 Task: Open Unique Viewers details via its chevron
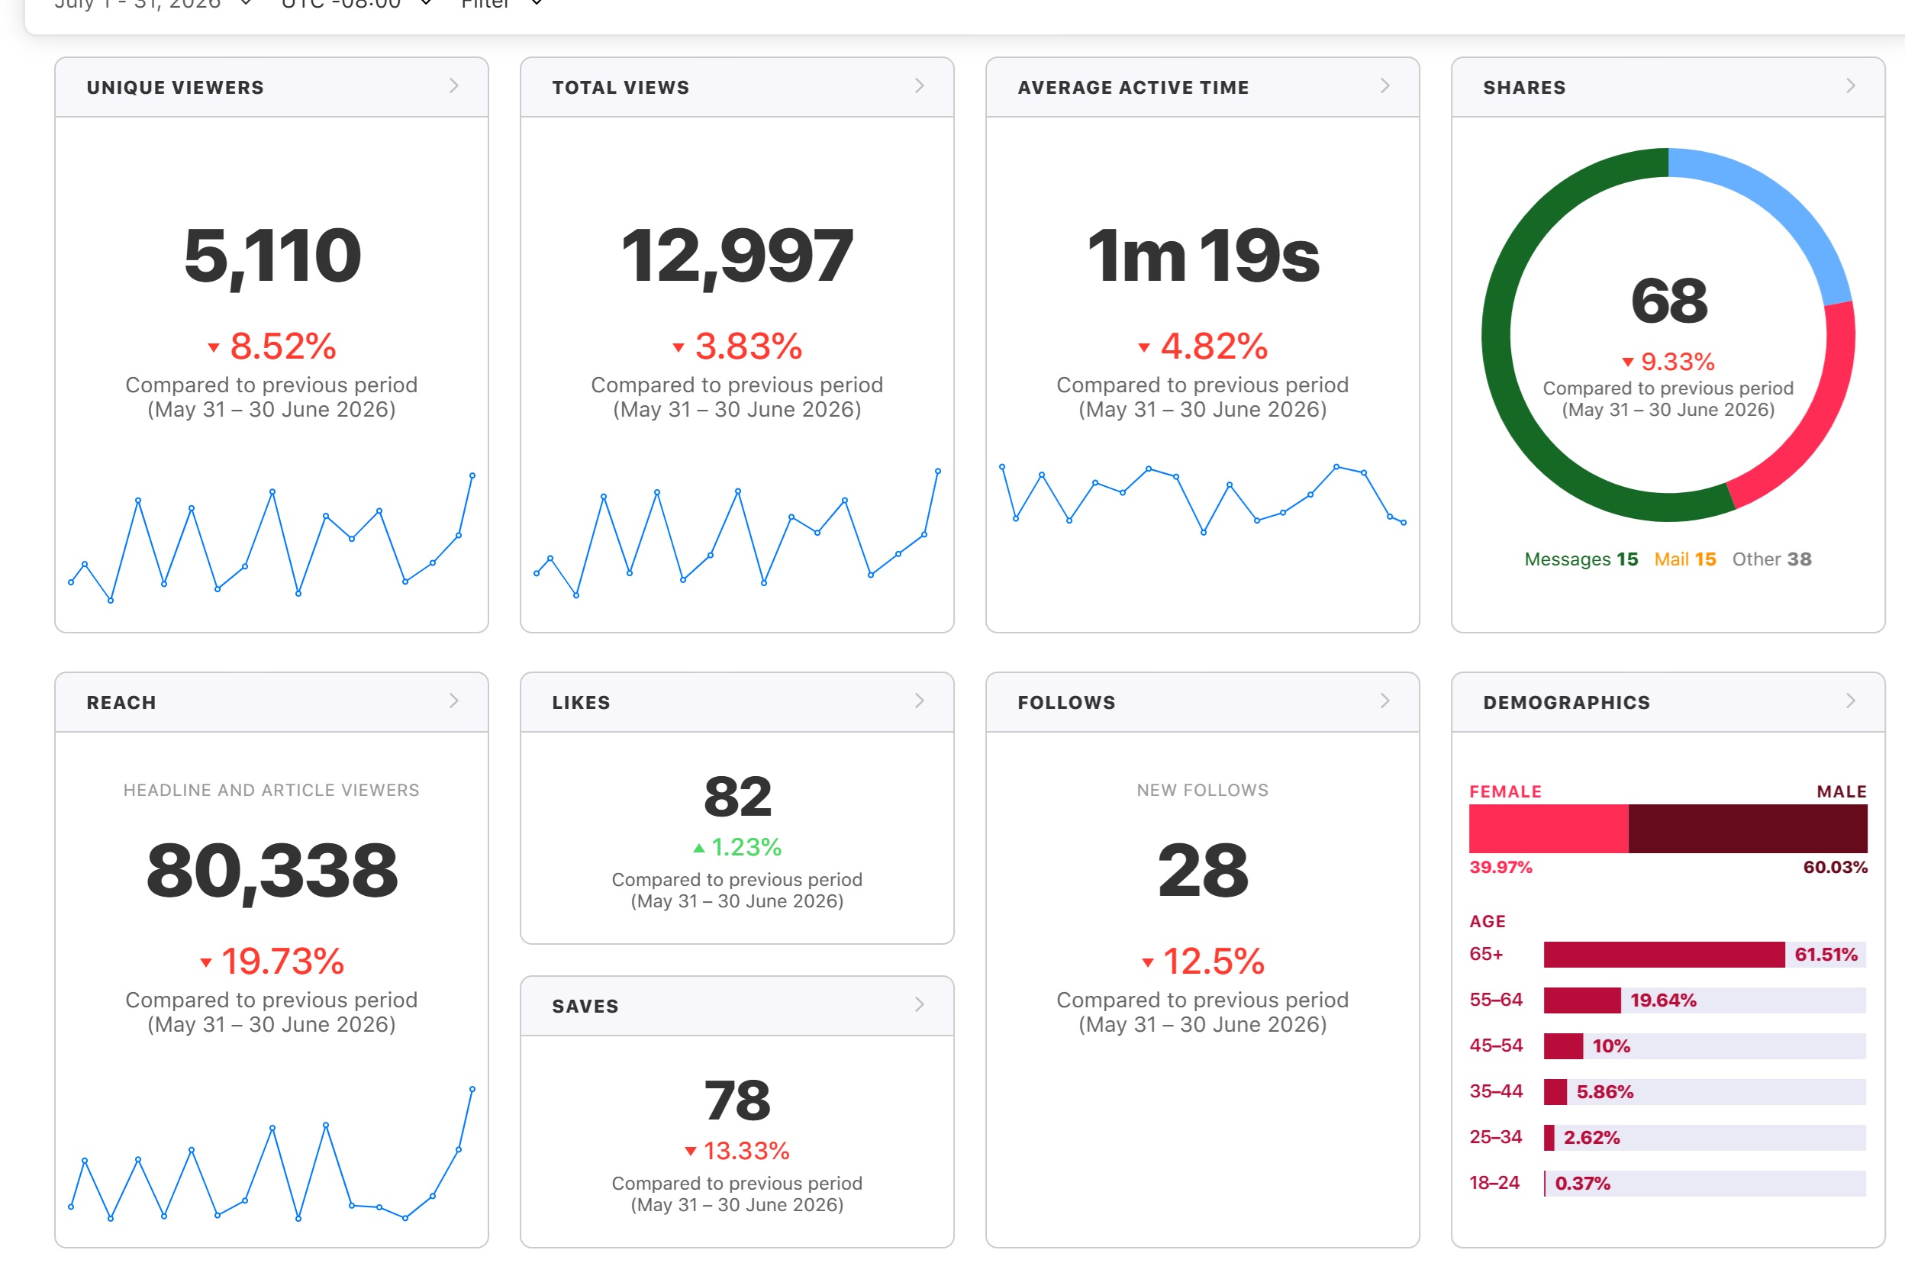[454, 85]
